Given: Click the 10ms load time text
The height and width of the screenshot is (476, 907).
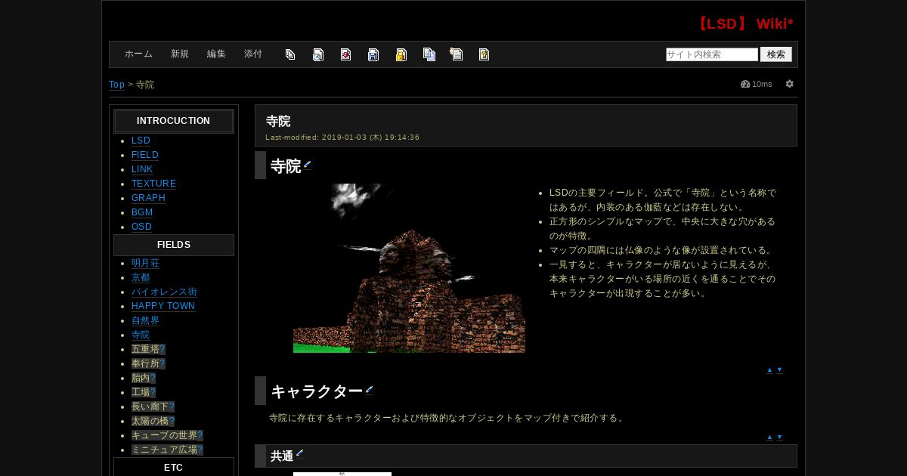Looking at the screenshot, I should (x=762, y=84).
